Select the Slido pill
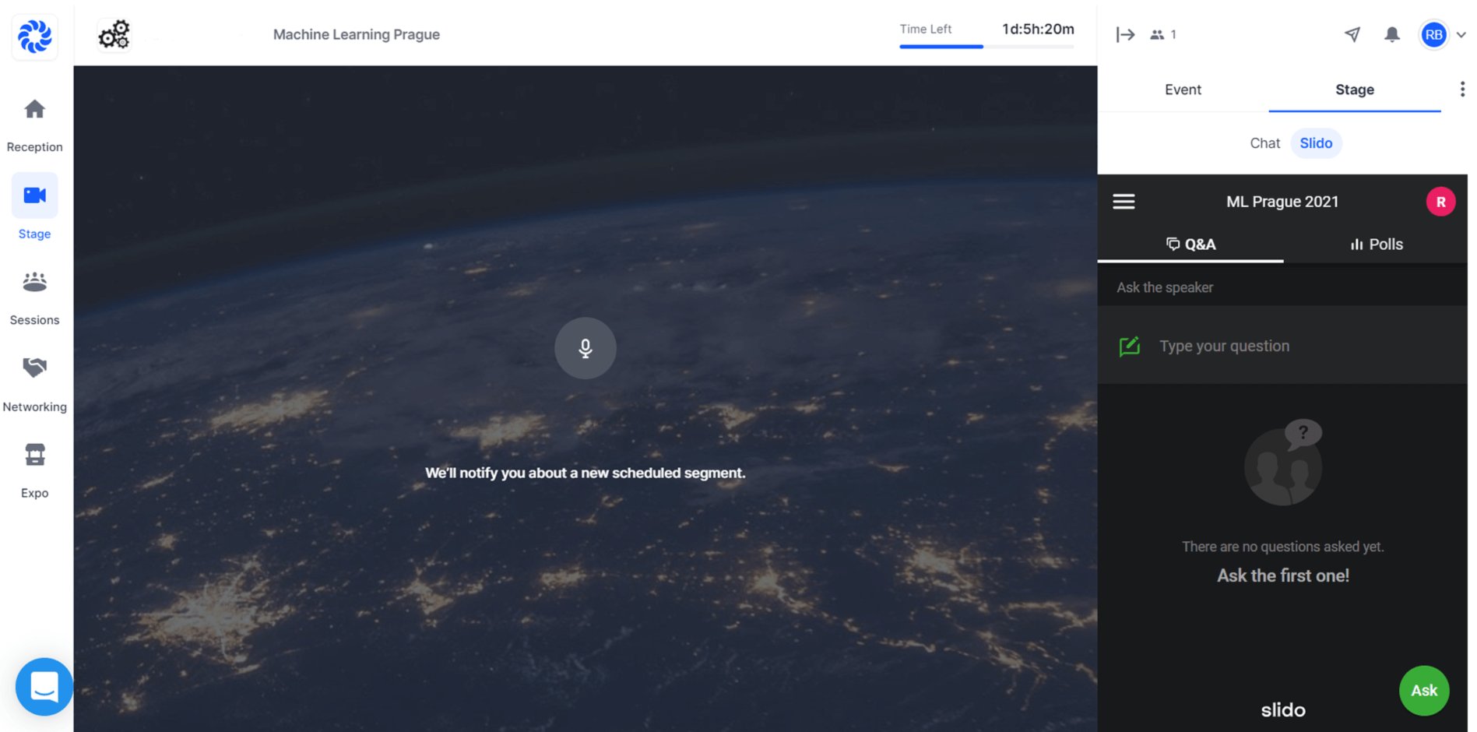This screenshot has width=1477, height=732. pyautogui.click(x=1316, y=143)
